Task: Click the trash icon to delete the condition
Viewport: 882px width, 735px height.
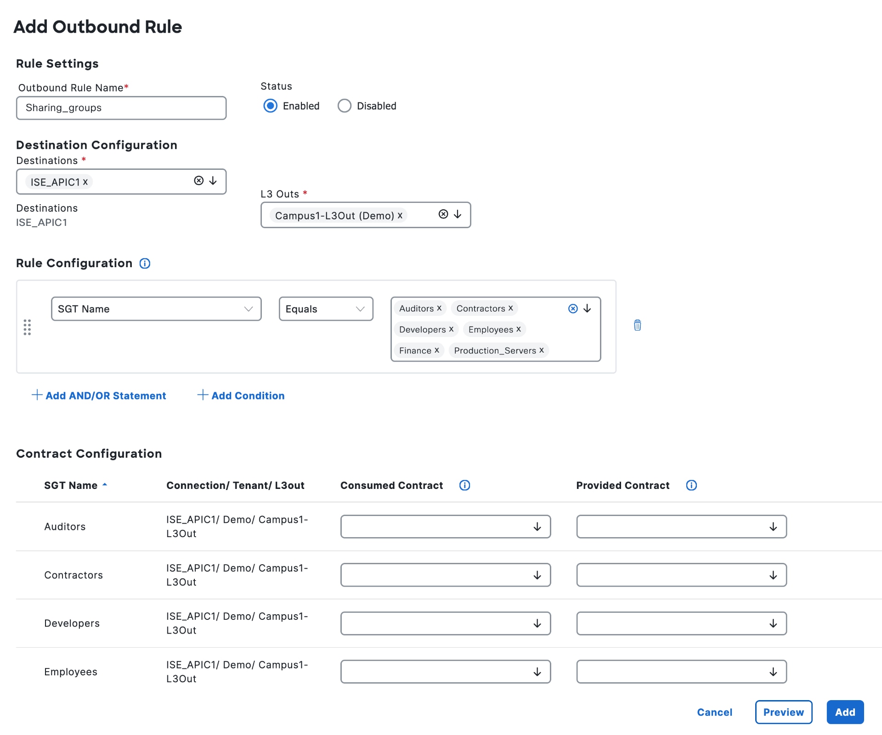Action: (637, 325)
